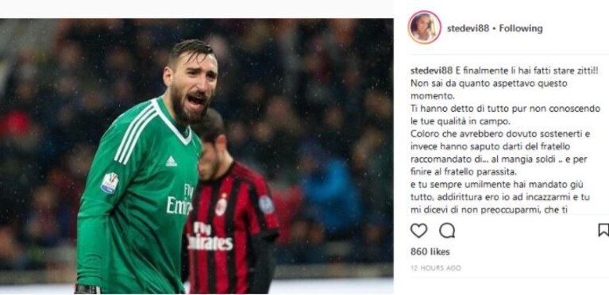Screen dimensions: 609x295
Task: Click stedevi88 username in post header
Action: coord(468,29)
